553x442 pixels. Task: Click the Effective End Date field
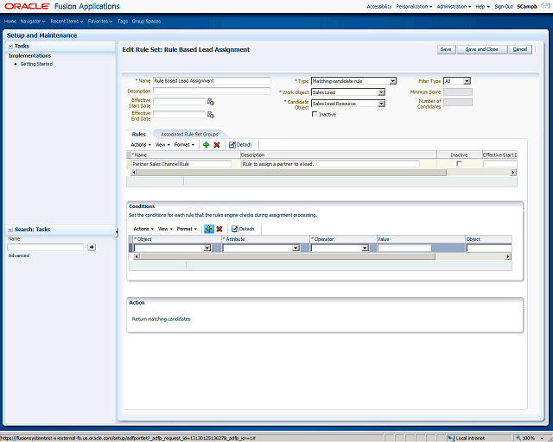coord(179,115)
